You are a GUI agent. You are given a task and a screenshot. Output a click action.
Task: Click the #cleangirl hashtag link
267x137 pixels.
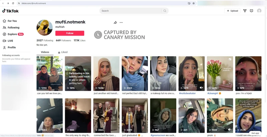(213, 93)
